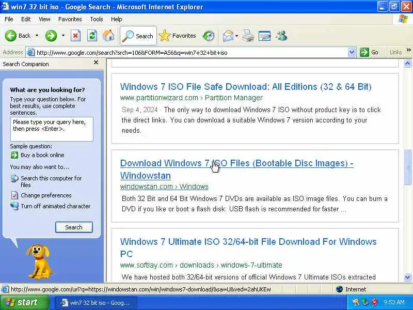Click the Windows Start button
413x310 pixels.
click(x=24, y=302)
